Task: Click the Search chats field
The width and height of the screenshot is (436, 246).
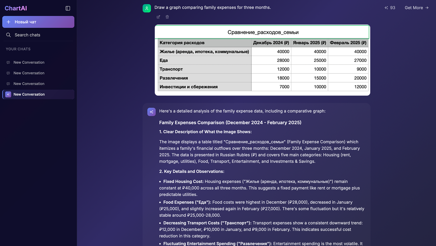Action: [x=38, y=35]
